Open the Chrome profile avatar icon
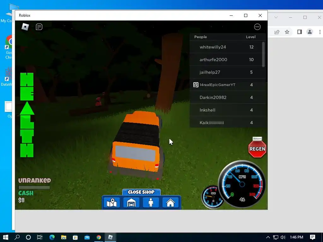Screen dimensions: 323x242 point(310,32)
